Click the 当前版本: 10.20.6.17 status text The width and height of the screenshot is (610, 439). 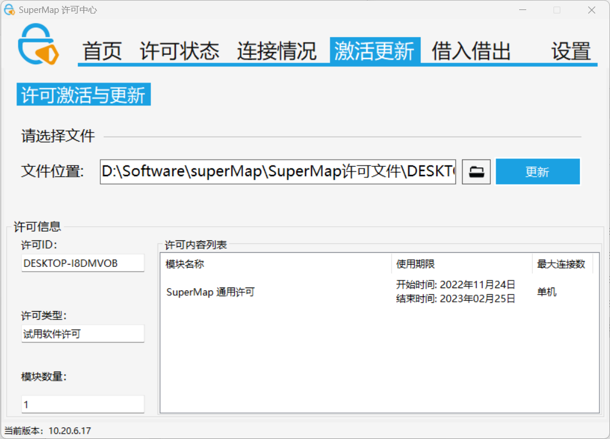47,430
